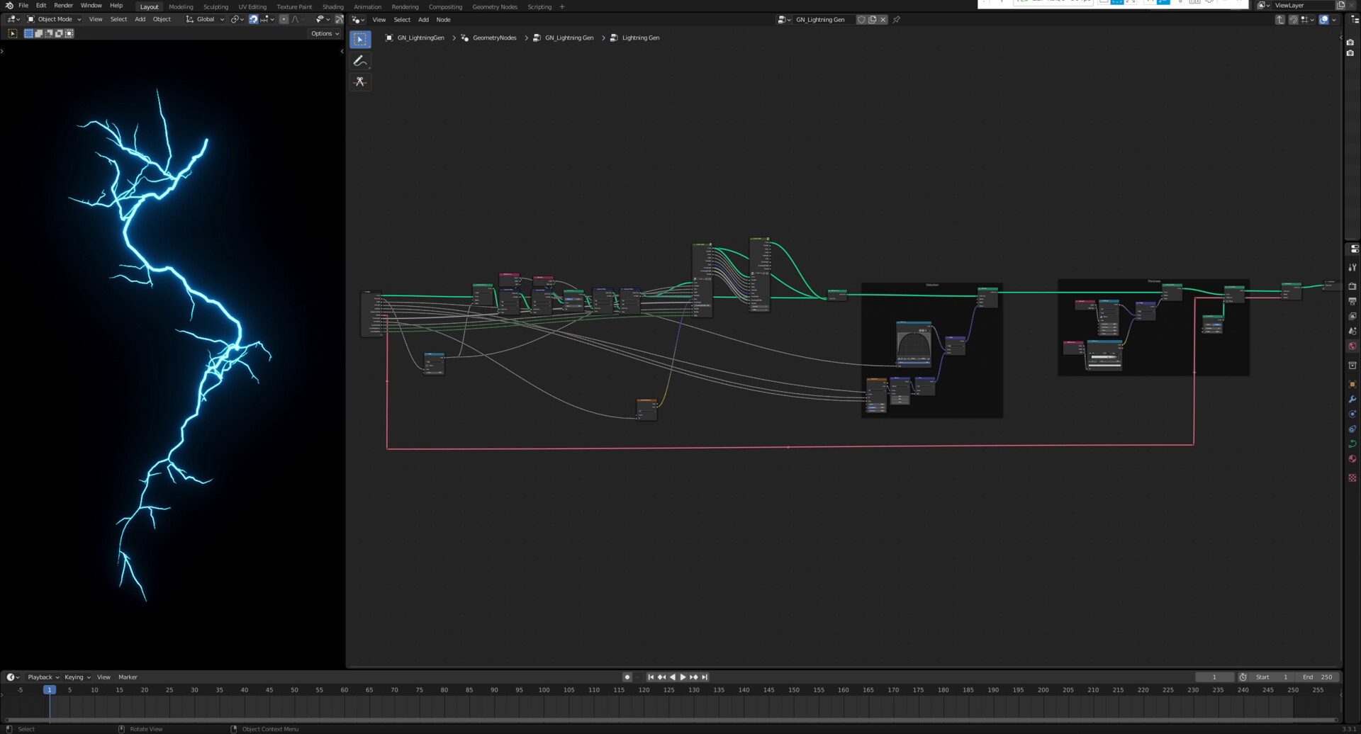Switch to the Shading workspace tab

(333, 6)
